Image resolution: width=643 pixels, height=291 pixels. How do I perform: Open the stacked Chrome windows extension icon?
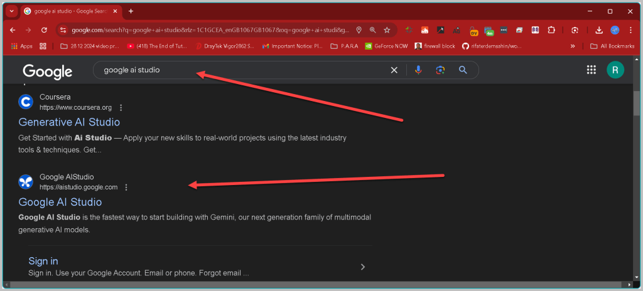click(519, 30)
